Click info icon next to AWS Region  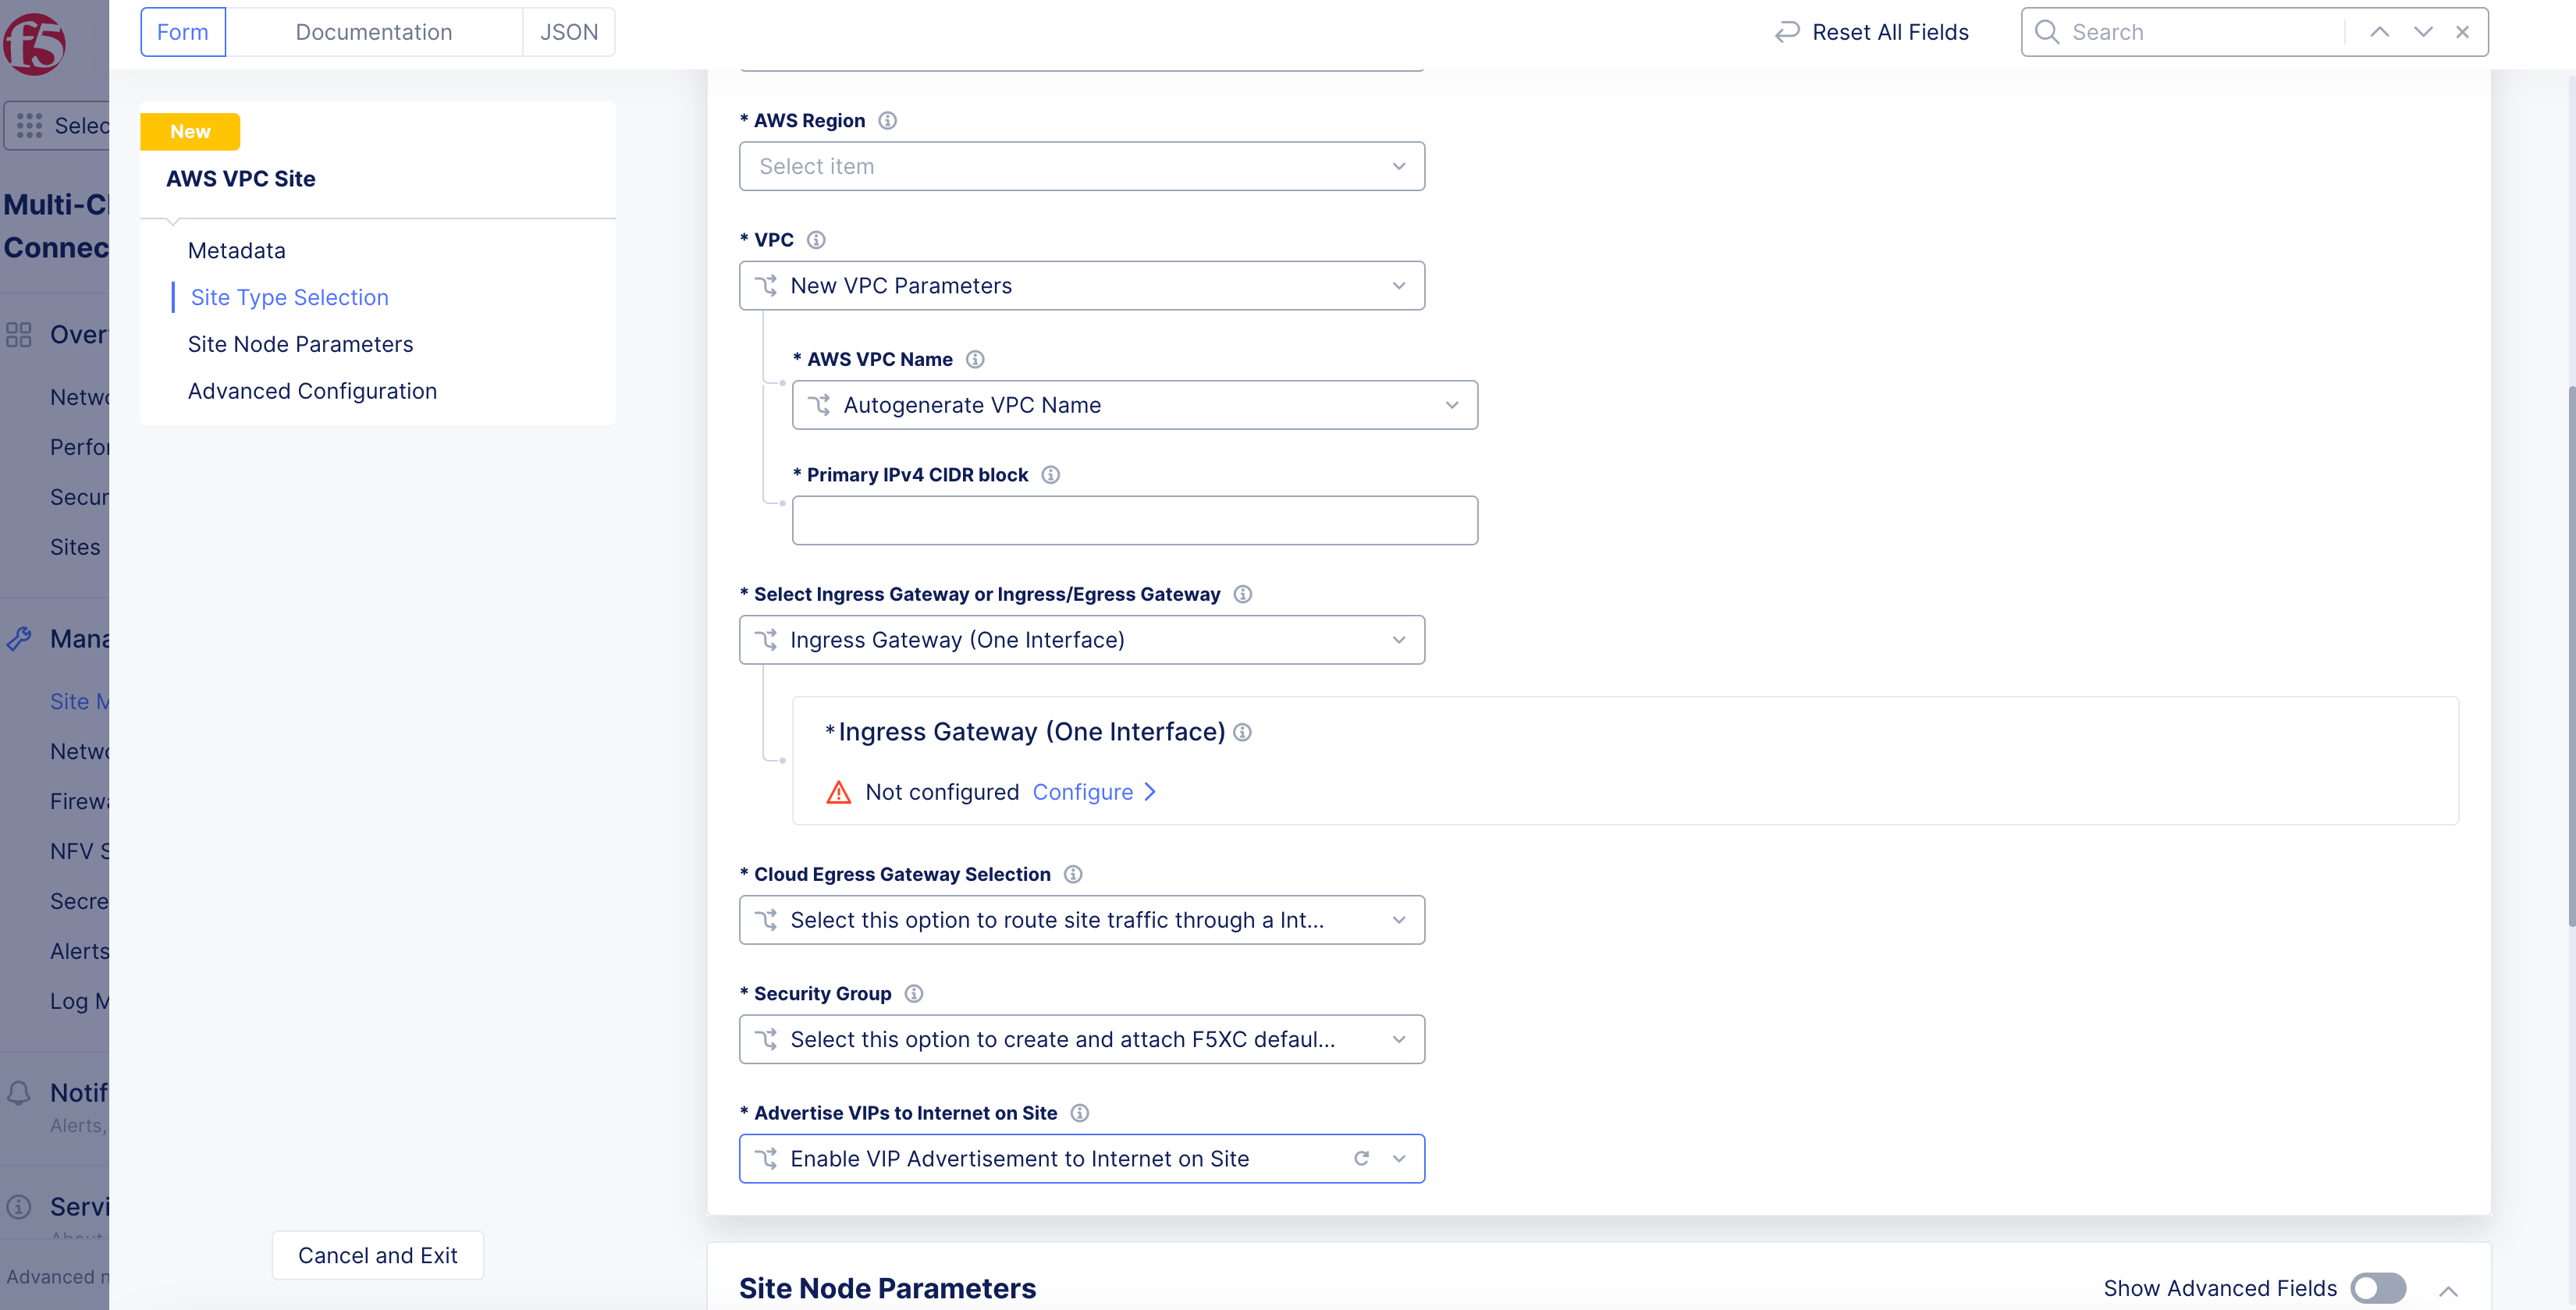887,121
